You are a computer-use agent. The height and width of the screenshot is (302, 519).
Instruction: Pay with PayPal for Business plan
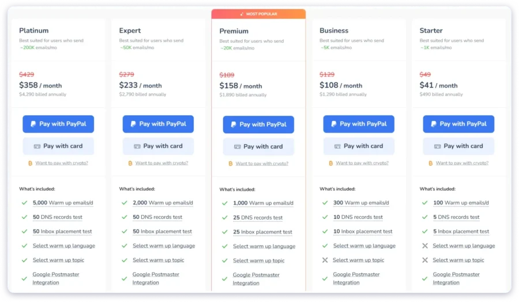[359, 124]
